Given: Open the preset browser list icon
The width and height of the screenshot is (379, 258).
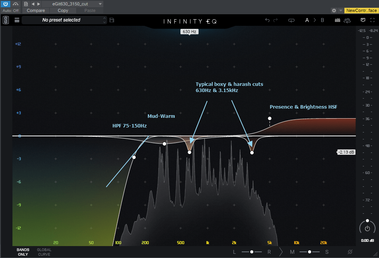Looking at the screenshot, I should coord(17,20).
